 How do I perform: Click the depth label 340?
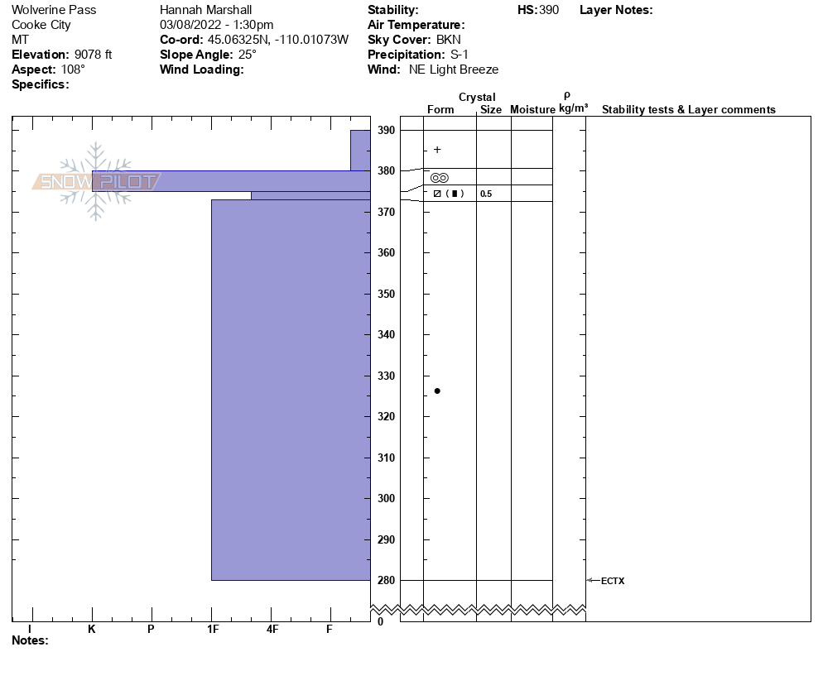tap(387, 334)
